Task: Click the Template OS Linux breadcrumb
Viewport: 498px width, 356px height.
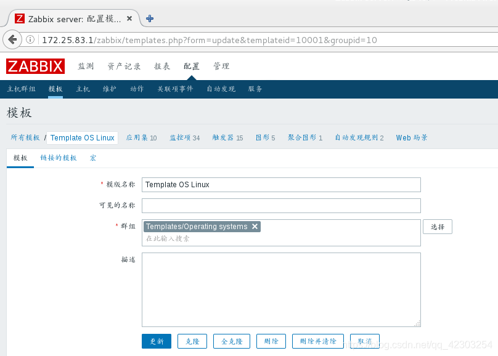Action: [82, 138]
